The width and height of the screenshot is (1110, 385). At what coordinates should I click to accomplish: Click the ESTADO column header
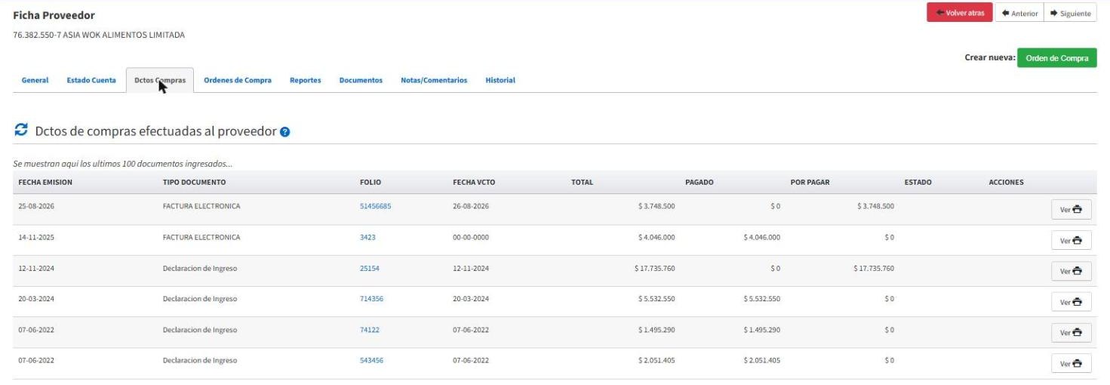point(918,182)
